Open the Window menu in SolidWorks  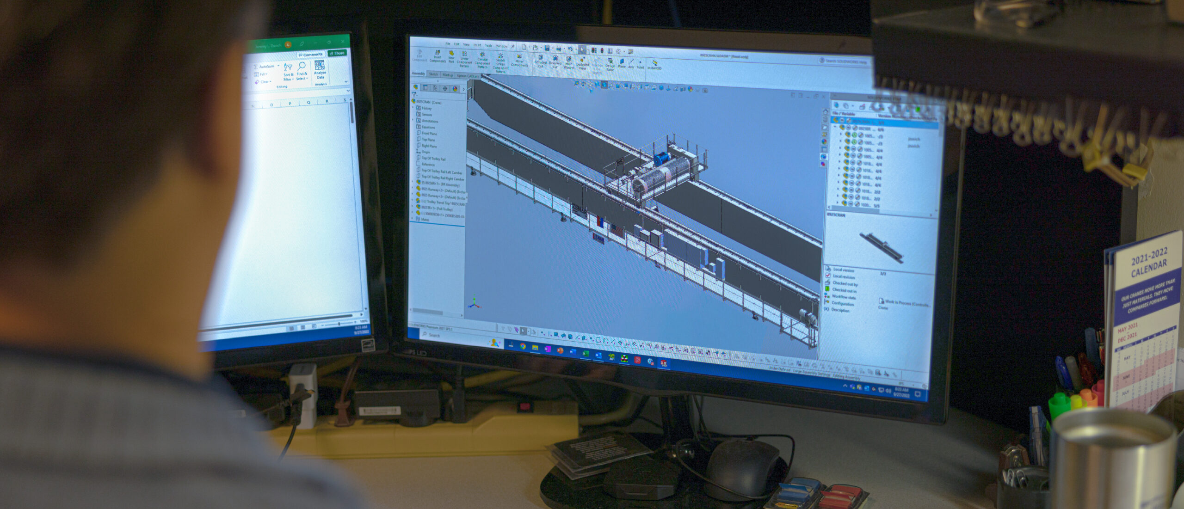click(501, 46)
